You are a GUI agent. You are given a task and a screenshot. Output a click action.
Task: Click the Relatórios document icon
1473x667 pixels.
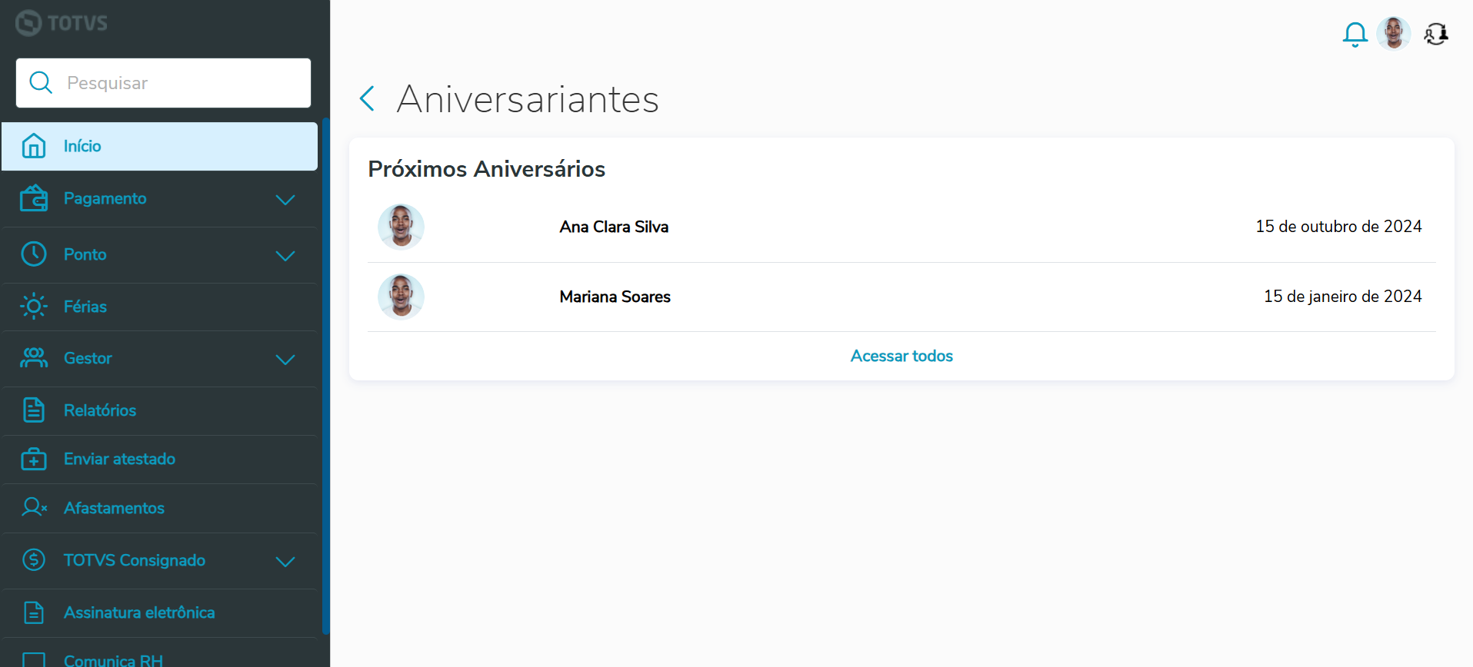tap(34, 410)
